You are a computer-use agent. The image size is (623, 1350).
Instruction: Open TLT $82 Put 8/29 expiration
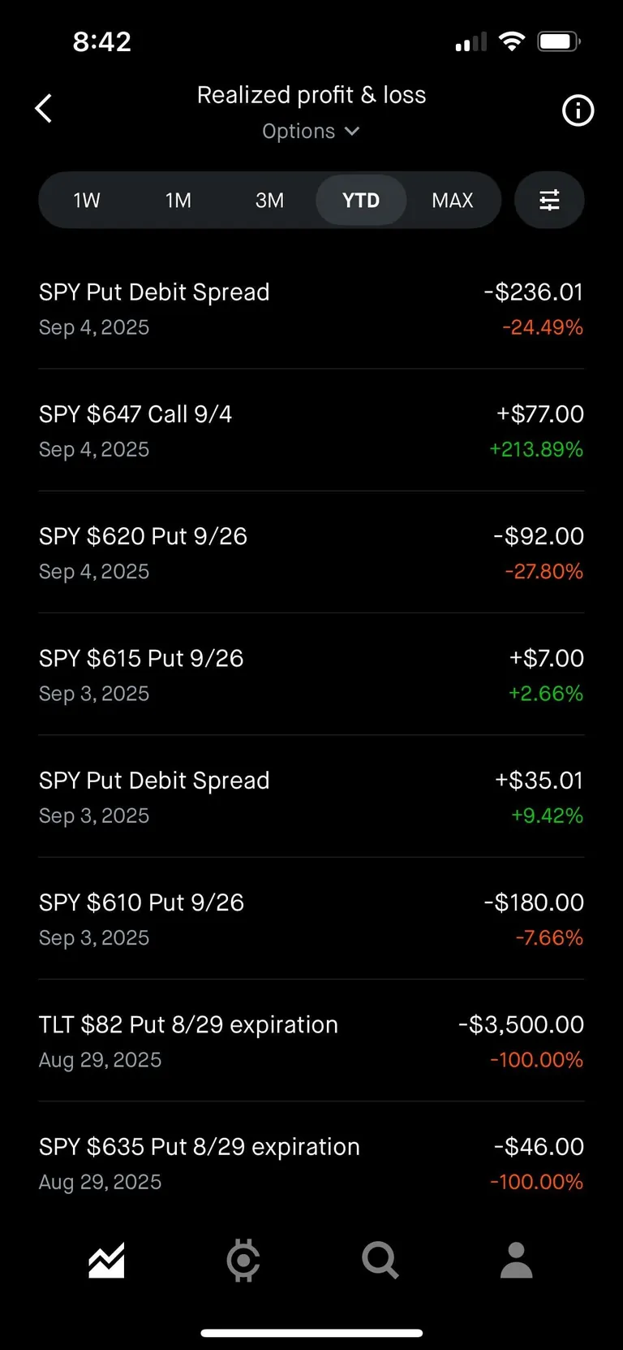[311, 1041]
